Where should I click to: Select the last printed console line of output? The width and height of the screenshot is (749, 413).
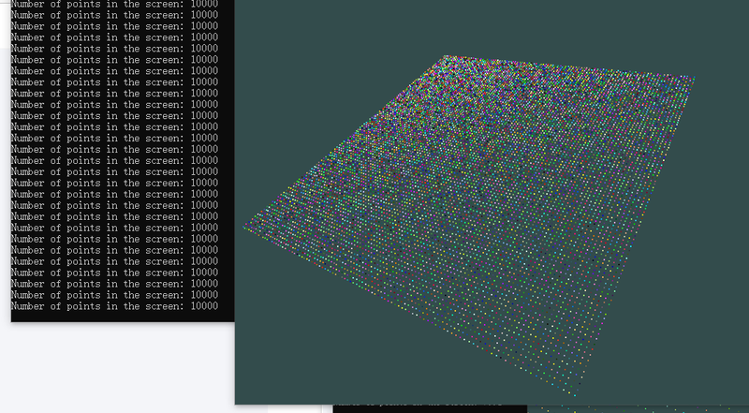click(114, 306)
